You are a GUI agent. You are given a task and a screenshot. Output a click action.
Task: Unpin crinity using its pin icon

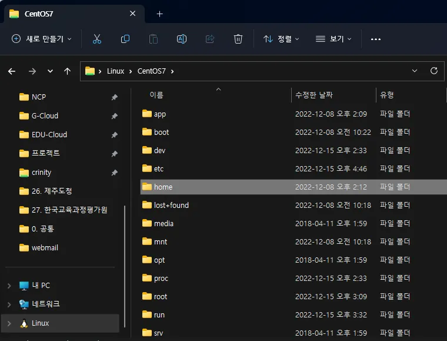point(114,173)
